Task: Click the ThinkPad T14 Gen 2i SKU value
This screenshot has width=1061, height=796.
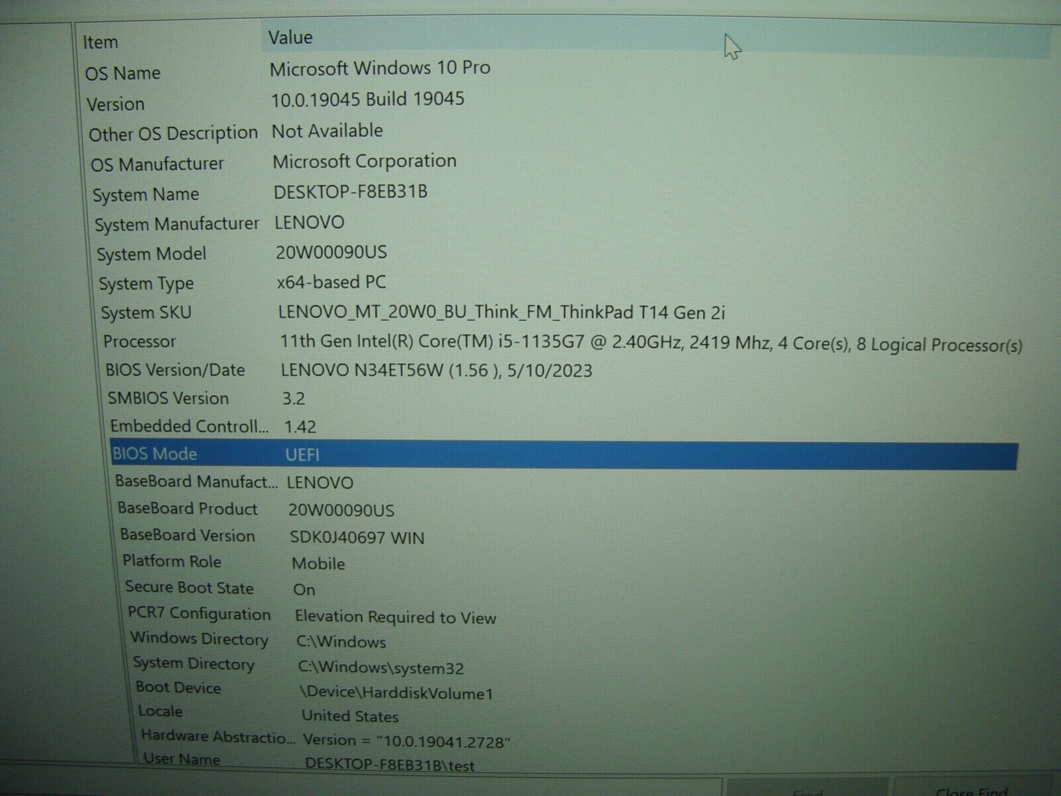Action: [x=502, y=312]
